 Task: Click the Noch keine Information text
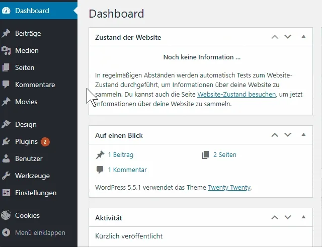point(202,57)
